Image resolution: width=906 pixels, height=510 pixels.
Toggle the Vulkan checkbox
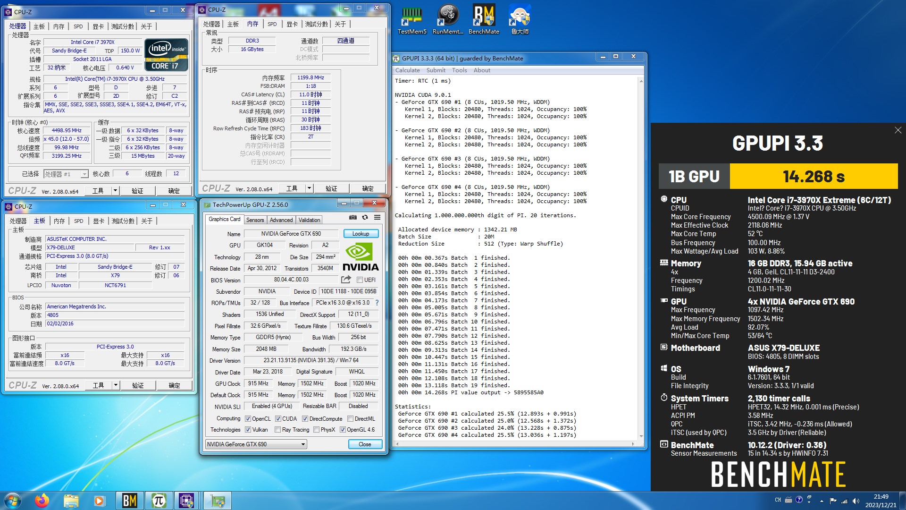tap(248, 430)
